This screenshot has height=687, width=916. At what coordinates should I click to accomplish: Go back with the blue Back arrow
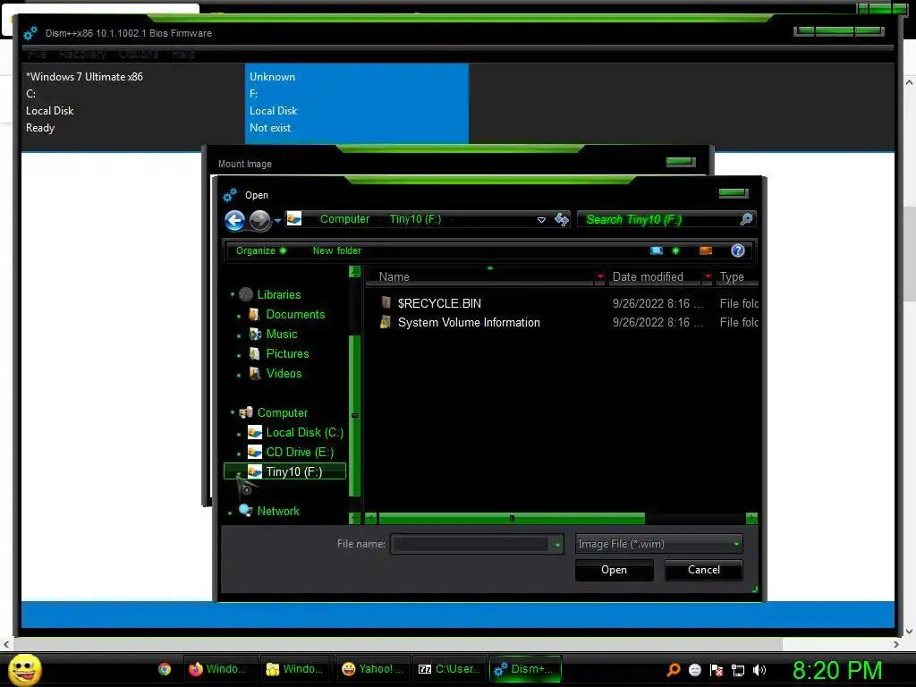point(235,220)
